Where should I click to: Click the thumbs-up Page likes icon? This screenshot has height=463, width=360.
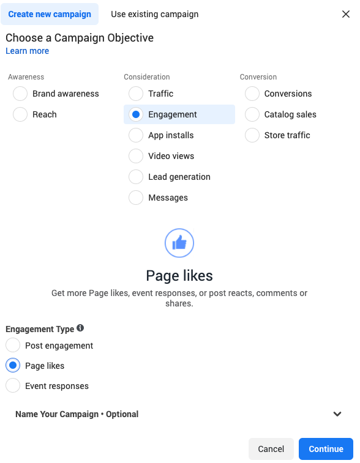coord(179,243)
